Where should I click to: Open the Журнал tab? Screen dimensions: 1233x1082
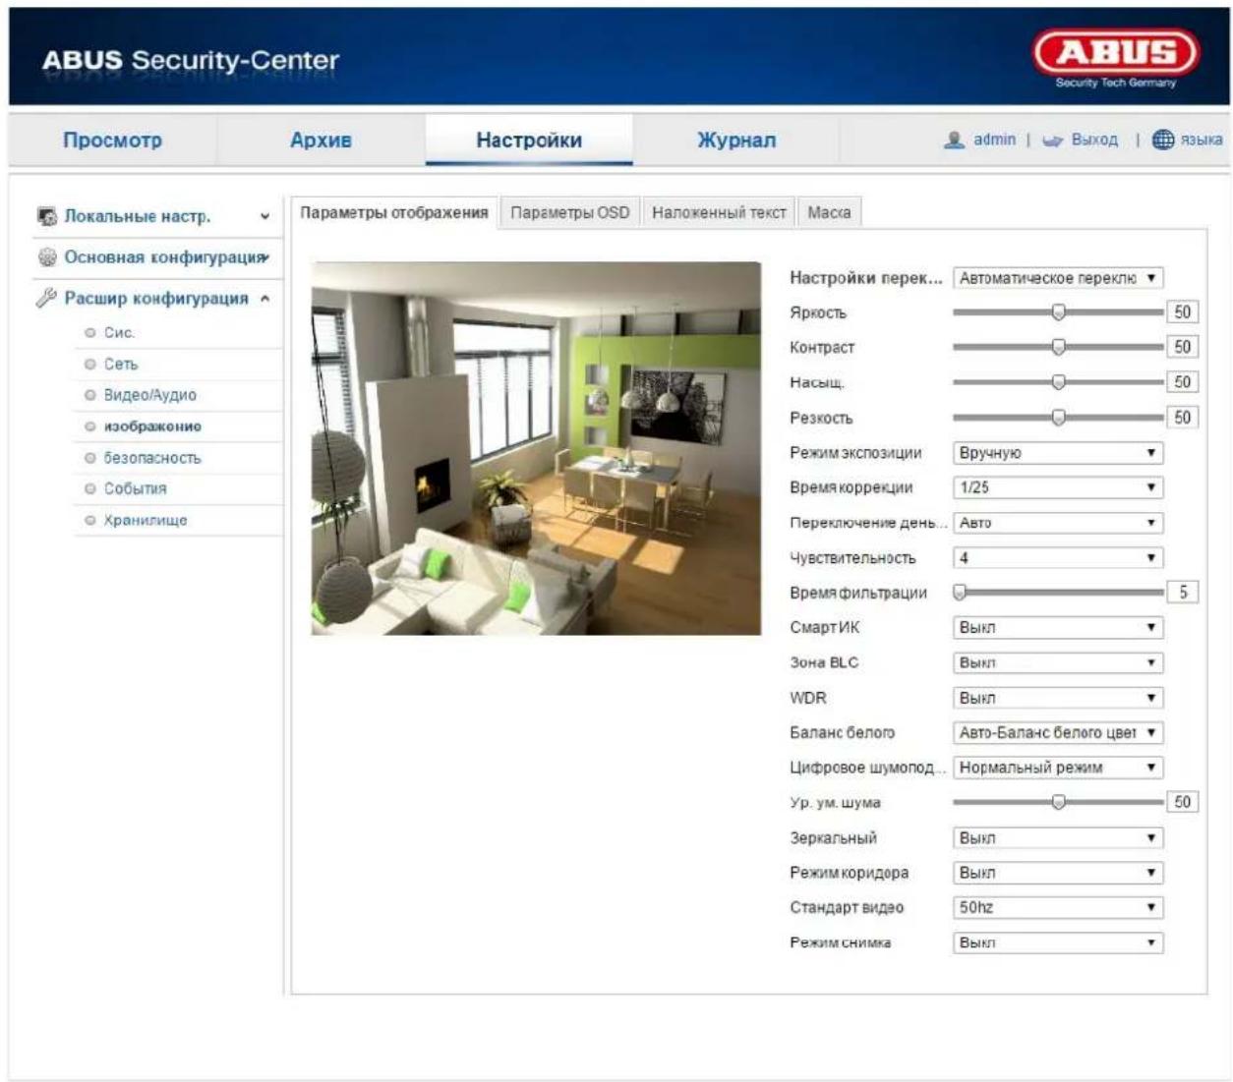click(x=736, y=140)
